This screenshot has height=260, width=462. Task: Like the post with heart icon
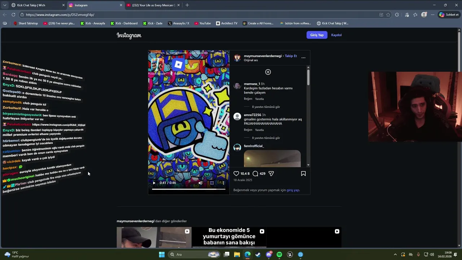[236, 174]
